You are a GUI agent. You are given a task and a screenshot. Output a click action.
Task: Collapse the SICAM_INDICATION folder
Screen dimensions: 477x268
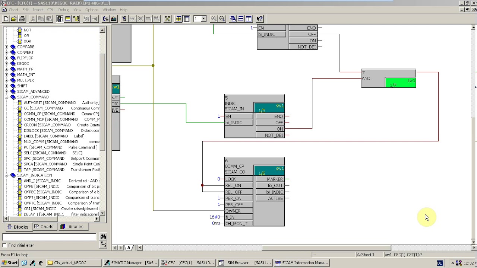click(x=6, y=175)
